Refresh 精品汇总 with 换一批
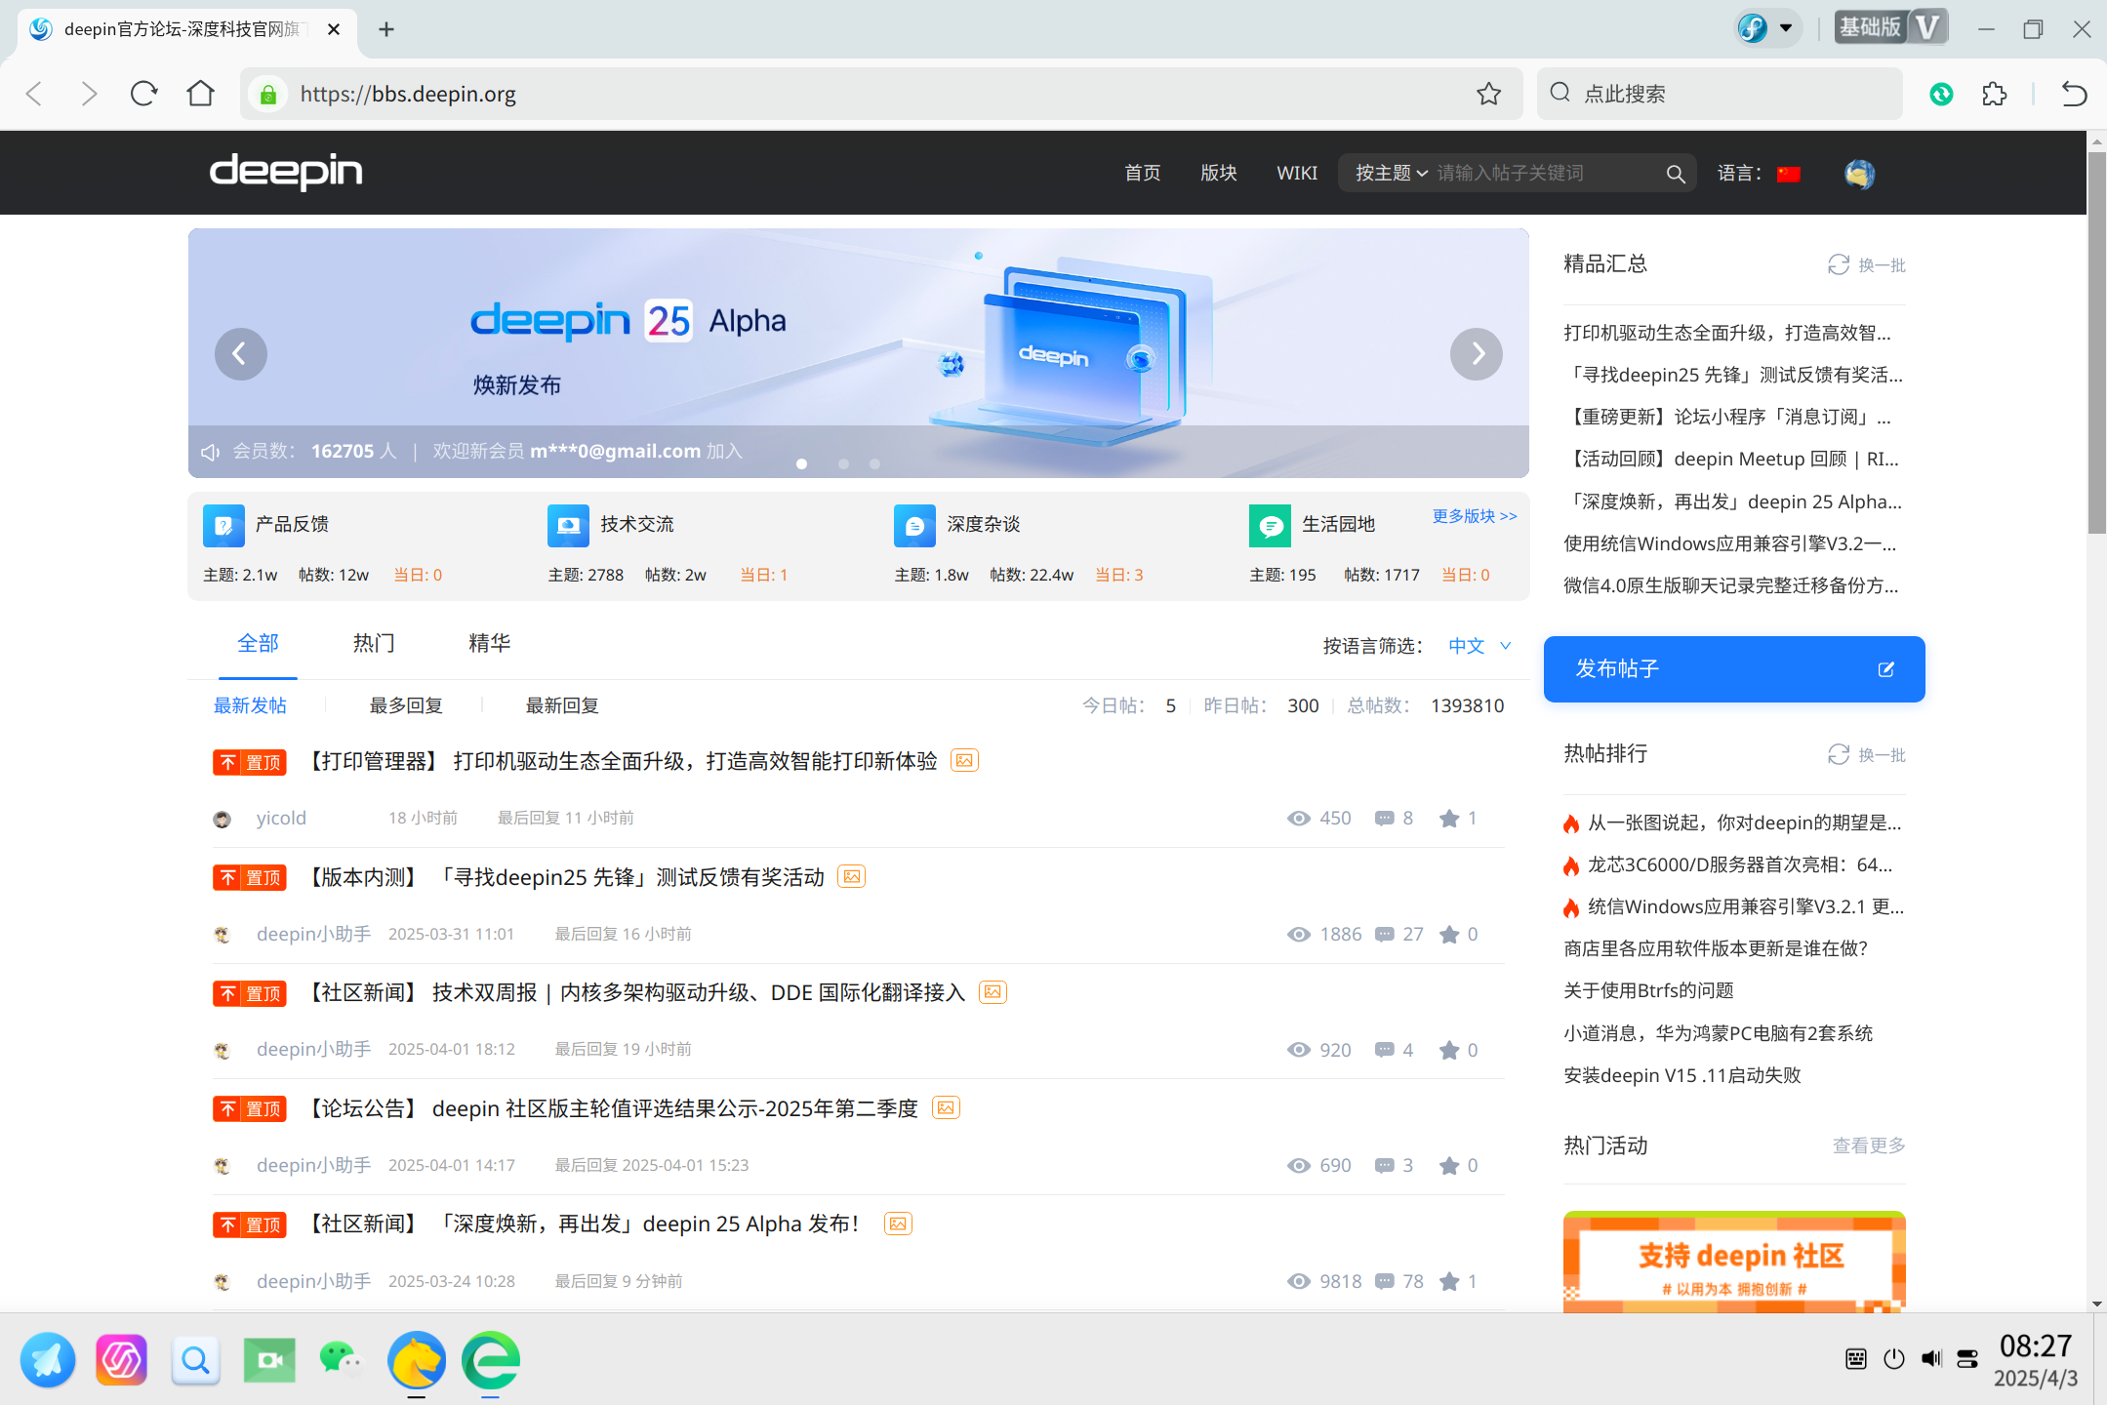Screen dimensions: 2107x1405 pos(1866,265)
